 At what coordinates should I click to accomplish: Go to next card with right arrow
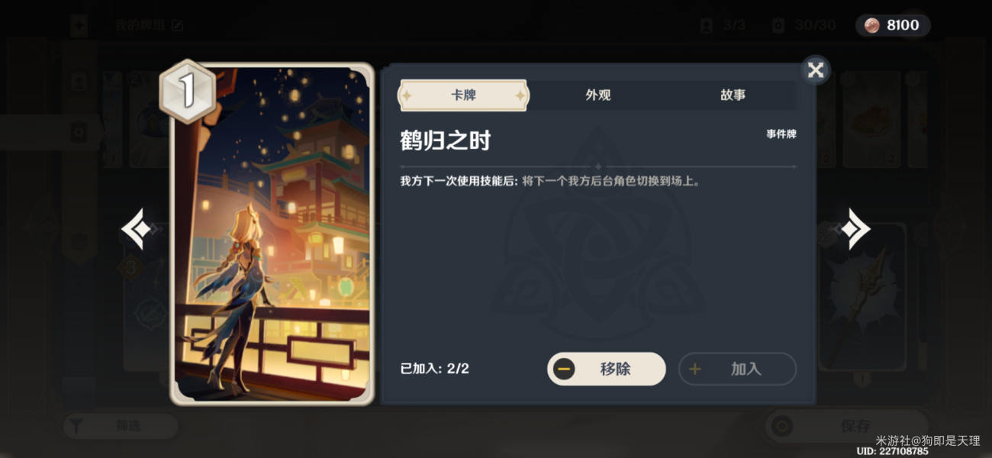coord(855,228)
